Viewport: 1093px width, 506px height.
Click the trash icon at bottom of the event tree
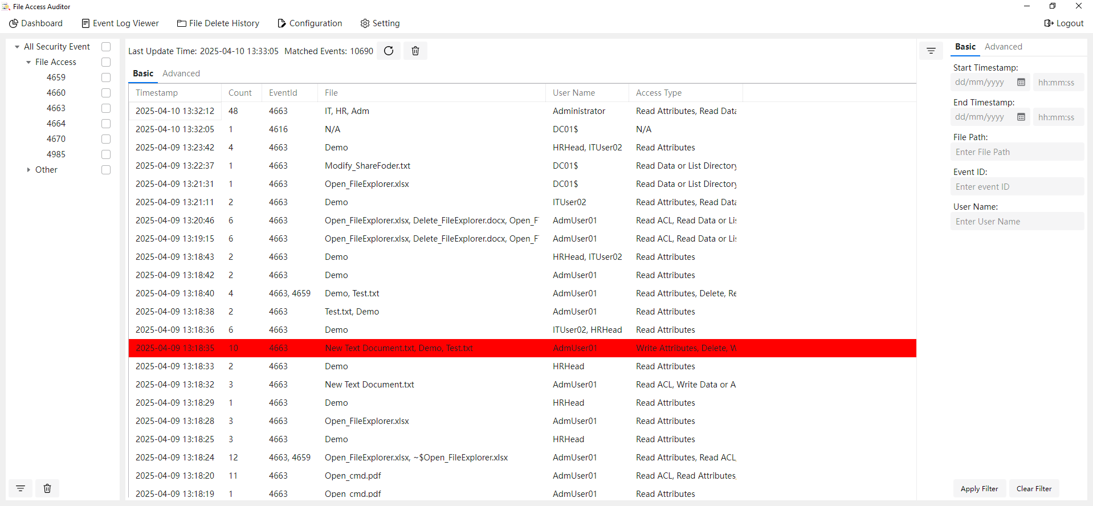coord(47,488)
